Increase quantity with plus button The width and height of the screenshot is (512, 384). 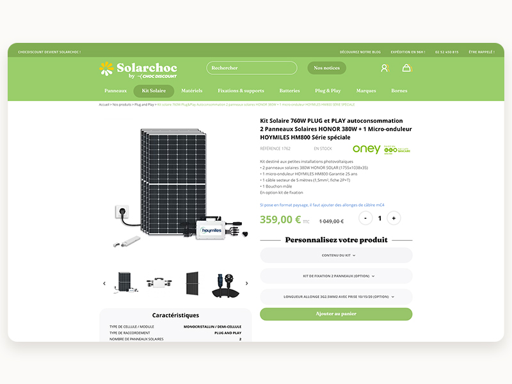point(394,218)
